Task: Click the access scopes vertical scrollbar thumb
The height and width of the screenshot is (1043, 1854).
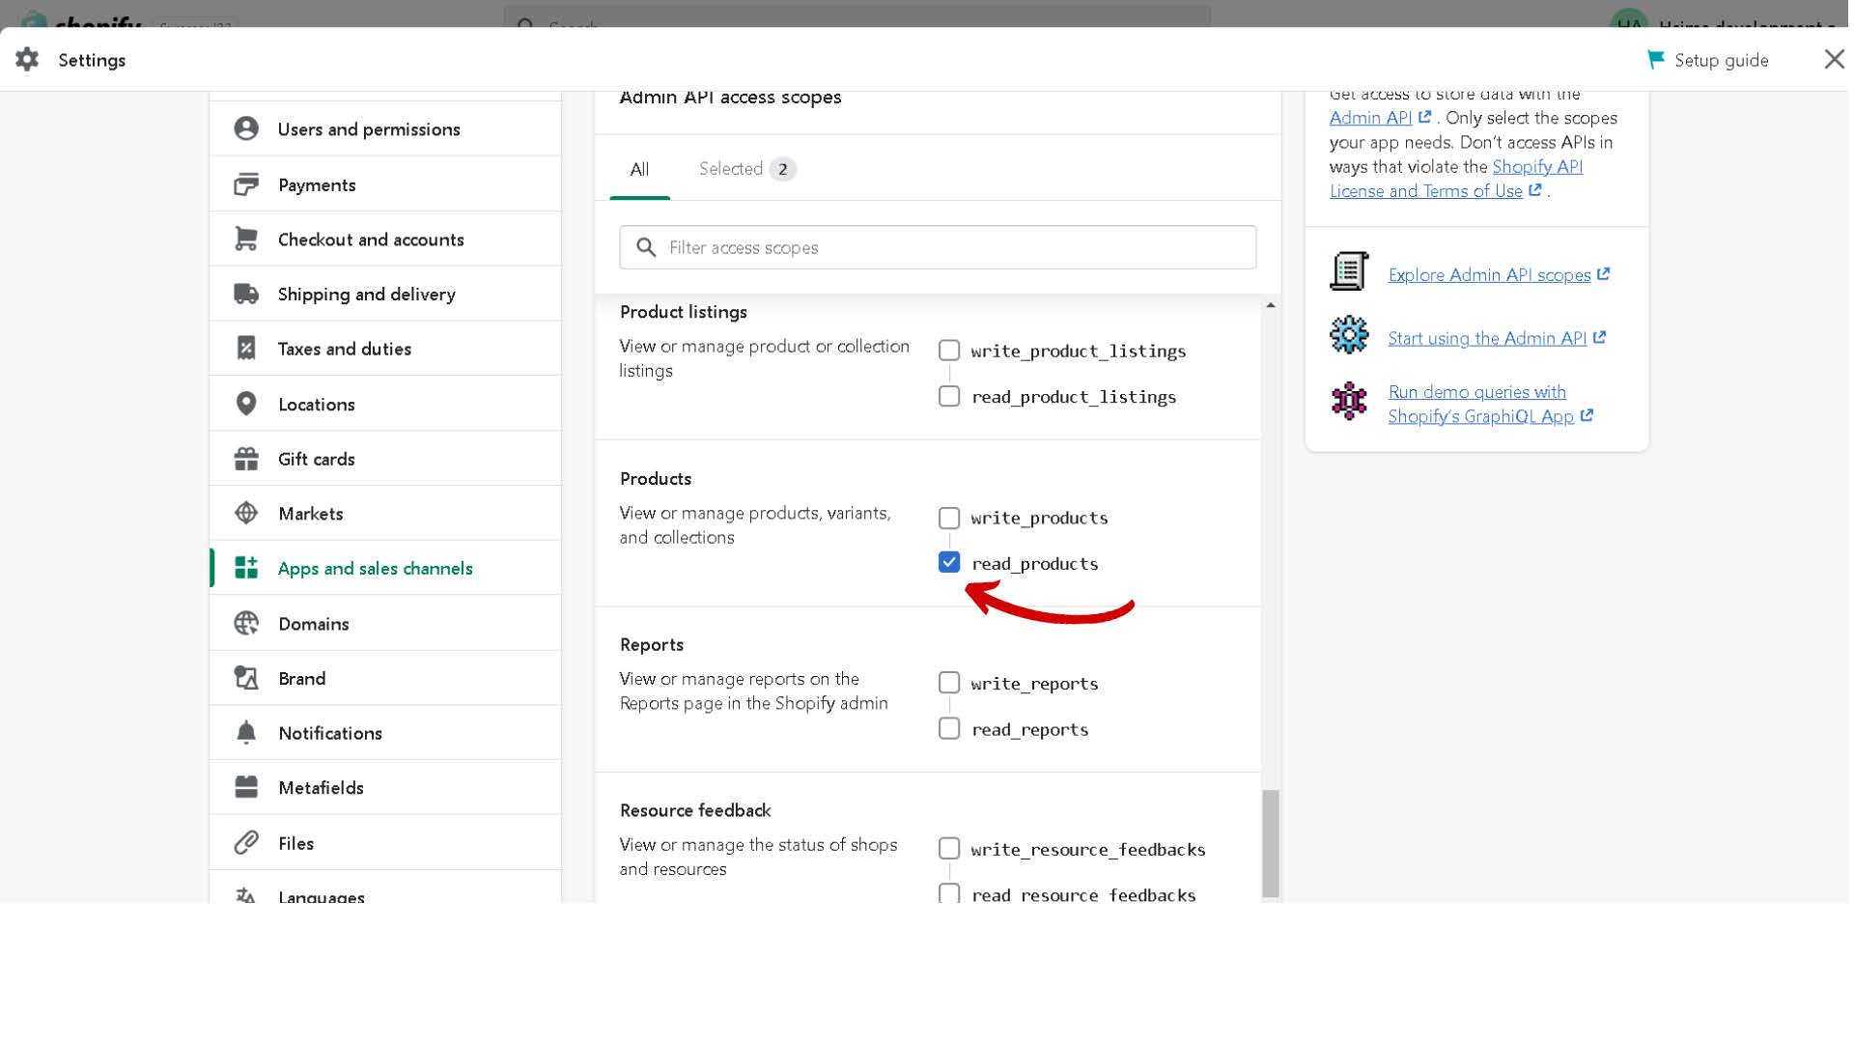Action: click(1271, 842)
